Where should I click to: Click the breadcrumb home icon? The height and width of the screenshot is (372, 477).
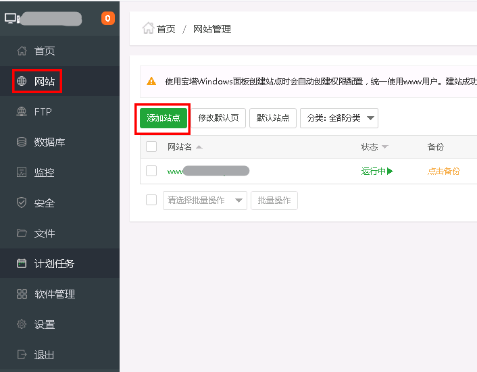coord(148,28)
